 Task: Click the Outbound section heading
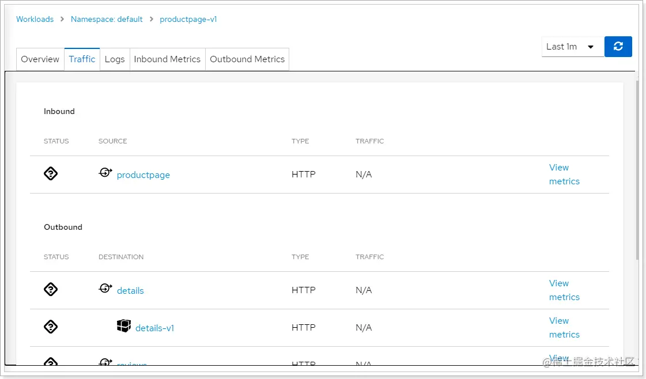[x=63, y=227]
